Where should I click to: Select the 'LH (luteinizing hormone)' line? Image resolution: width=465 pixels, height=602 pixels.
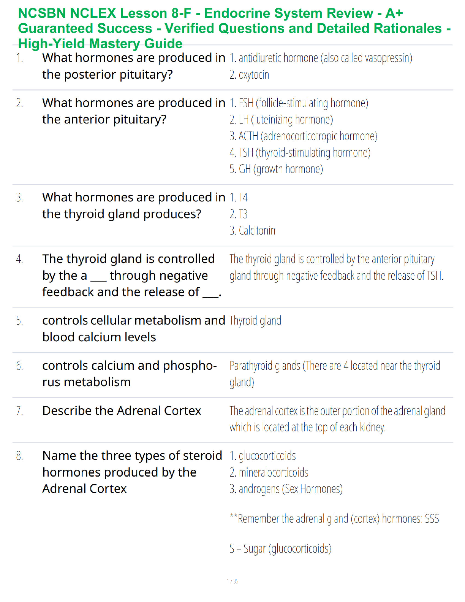click(281, 120)
